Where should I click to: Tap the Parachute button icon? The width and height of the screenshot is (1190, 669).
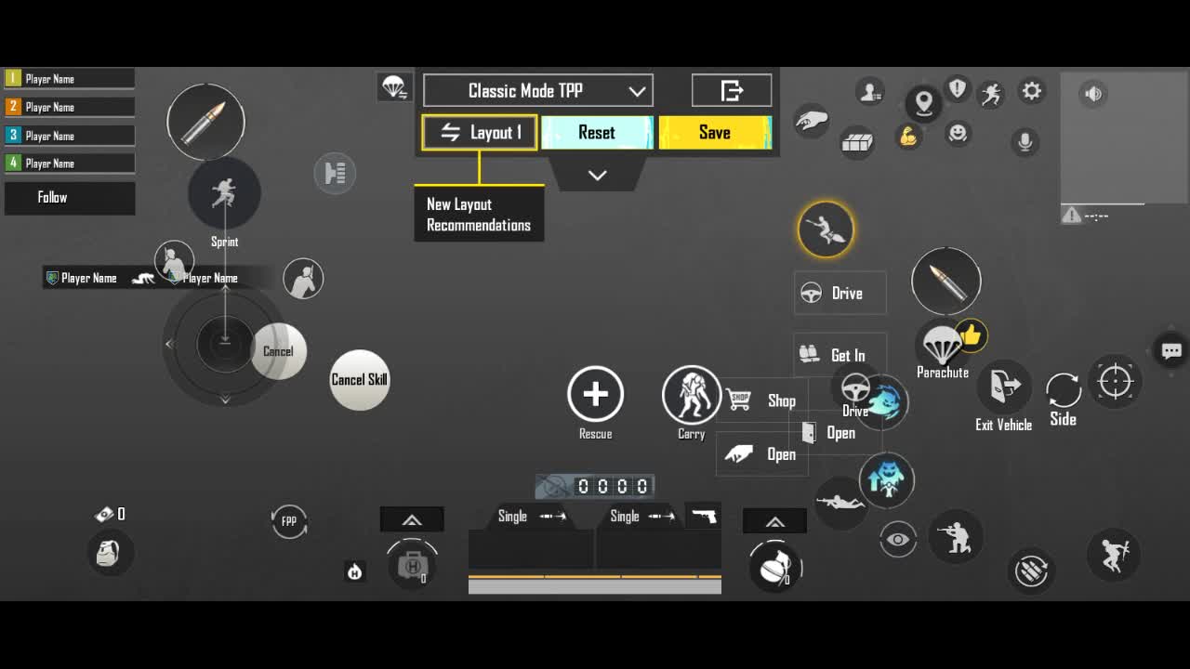coord(942,347)
